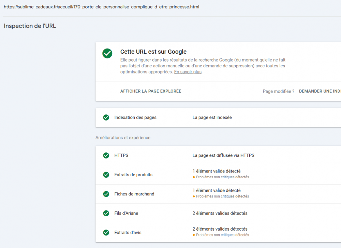
Task: Click the green check next to Fiches de marchand
Action: coord(106,194)
